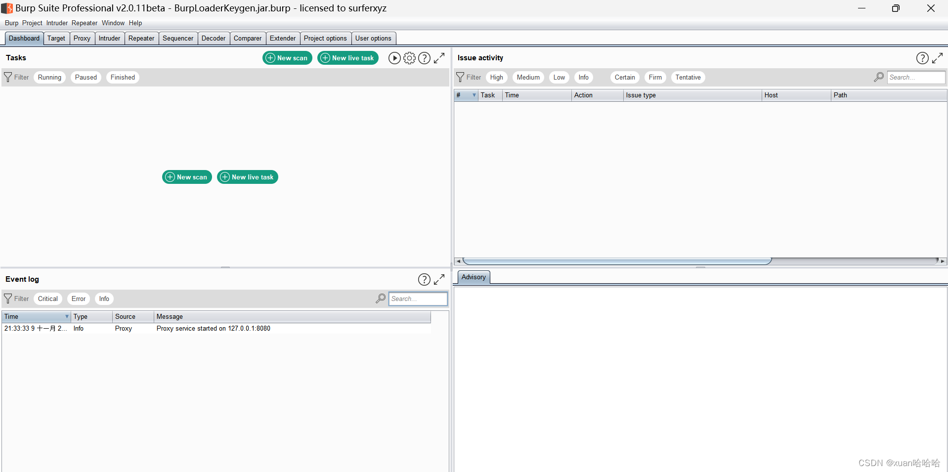Expand the Issue activity panel
Image resolution: width=948 pixels, height=472 pixels.
coord(938,58)
